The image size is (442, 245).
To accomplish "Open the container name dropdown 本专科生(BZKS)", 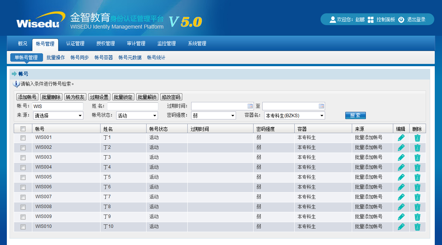I will 295,116.
